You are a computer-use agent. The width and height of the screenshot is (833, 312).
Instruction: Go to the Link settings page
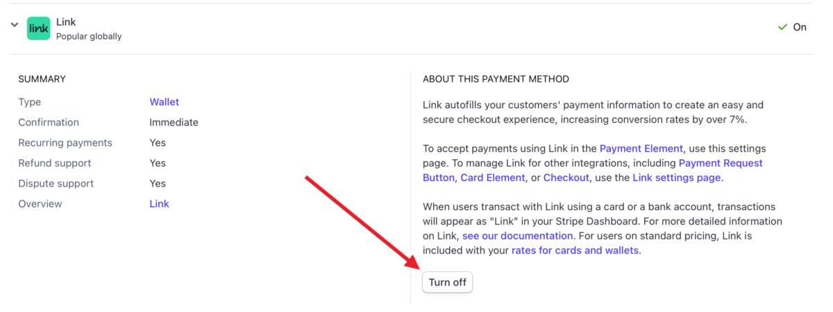678,177
